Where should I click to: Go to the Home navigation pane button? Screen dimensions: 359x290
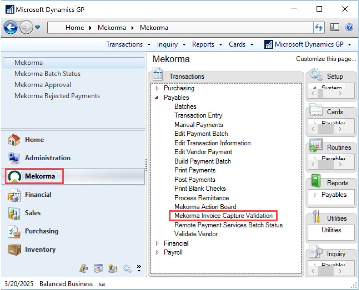click(x=73, y=140)
